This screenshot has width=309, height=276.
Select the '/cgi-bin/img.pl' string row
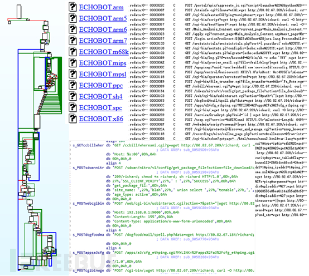(218, 58)
